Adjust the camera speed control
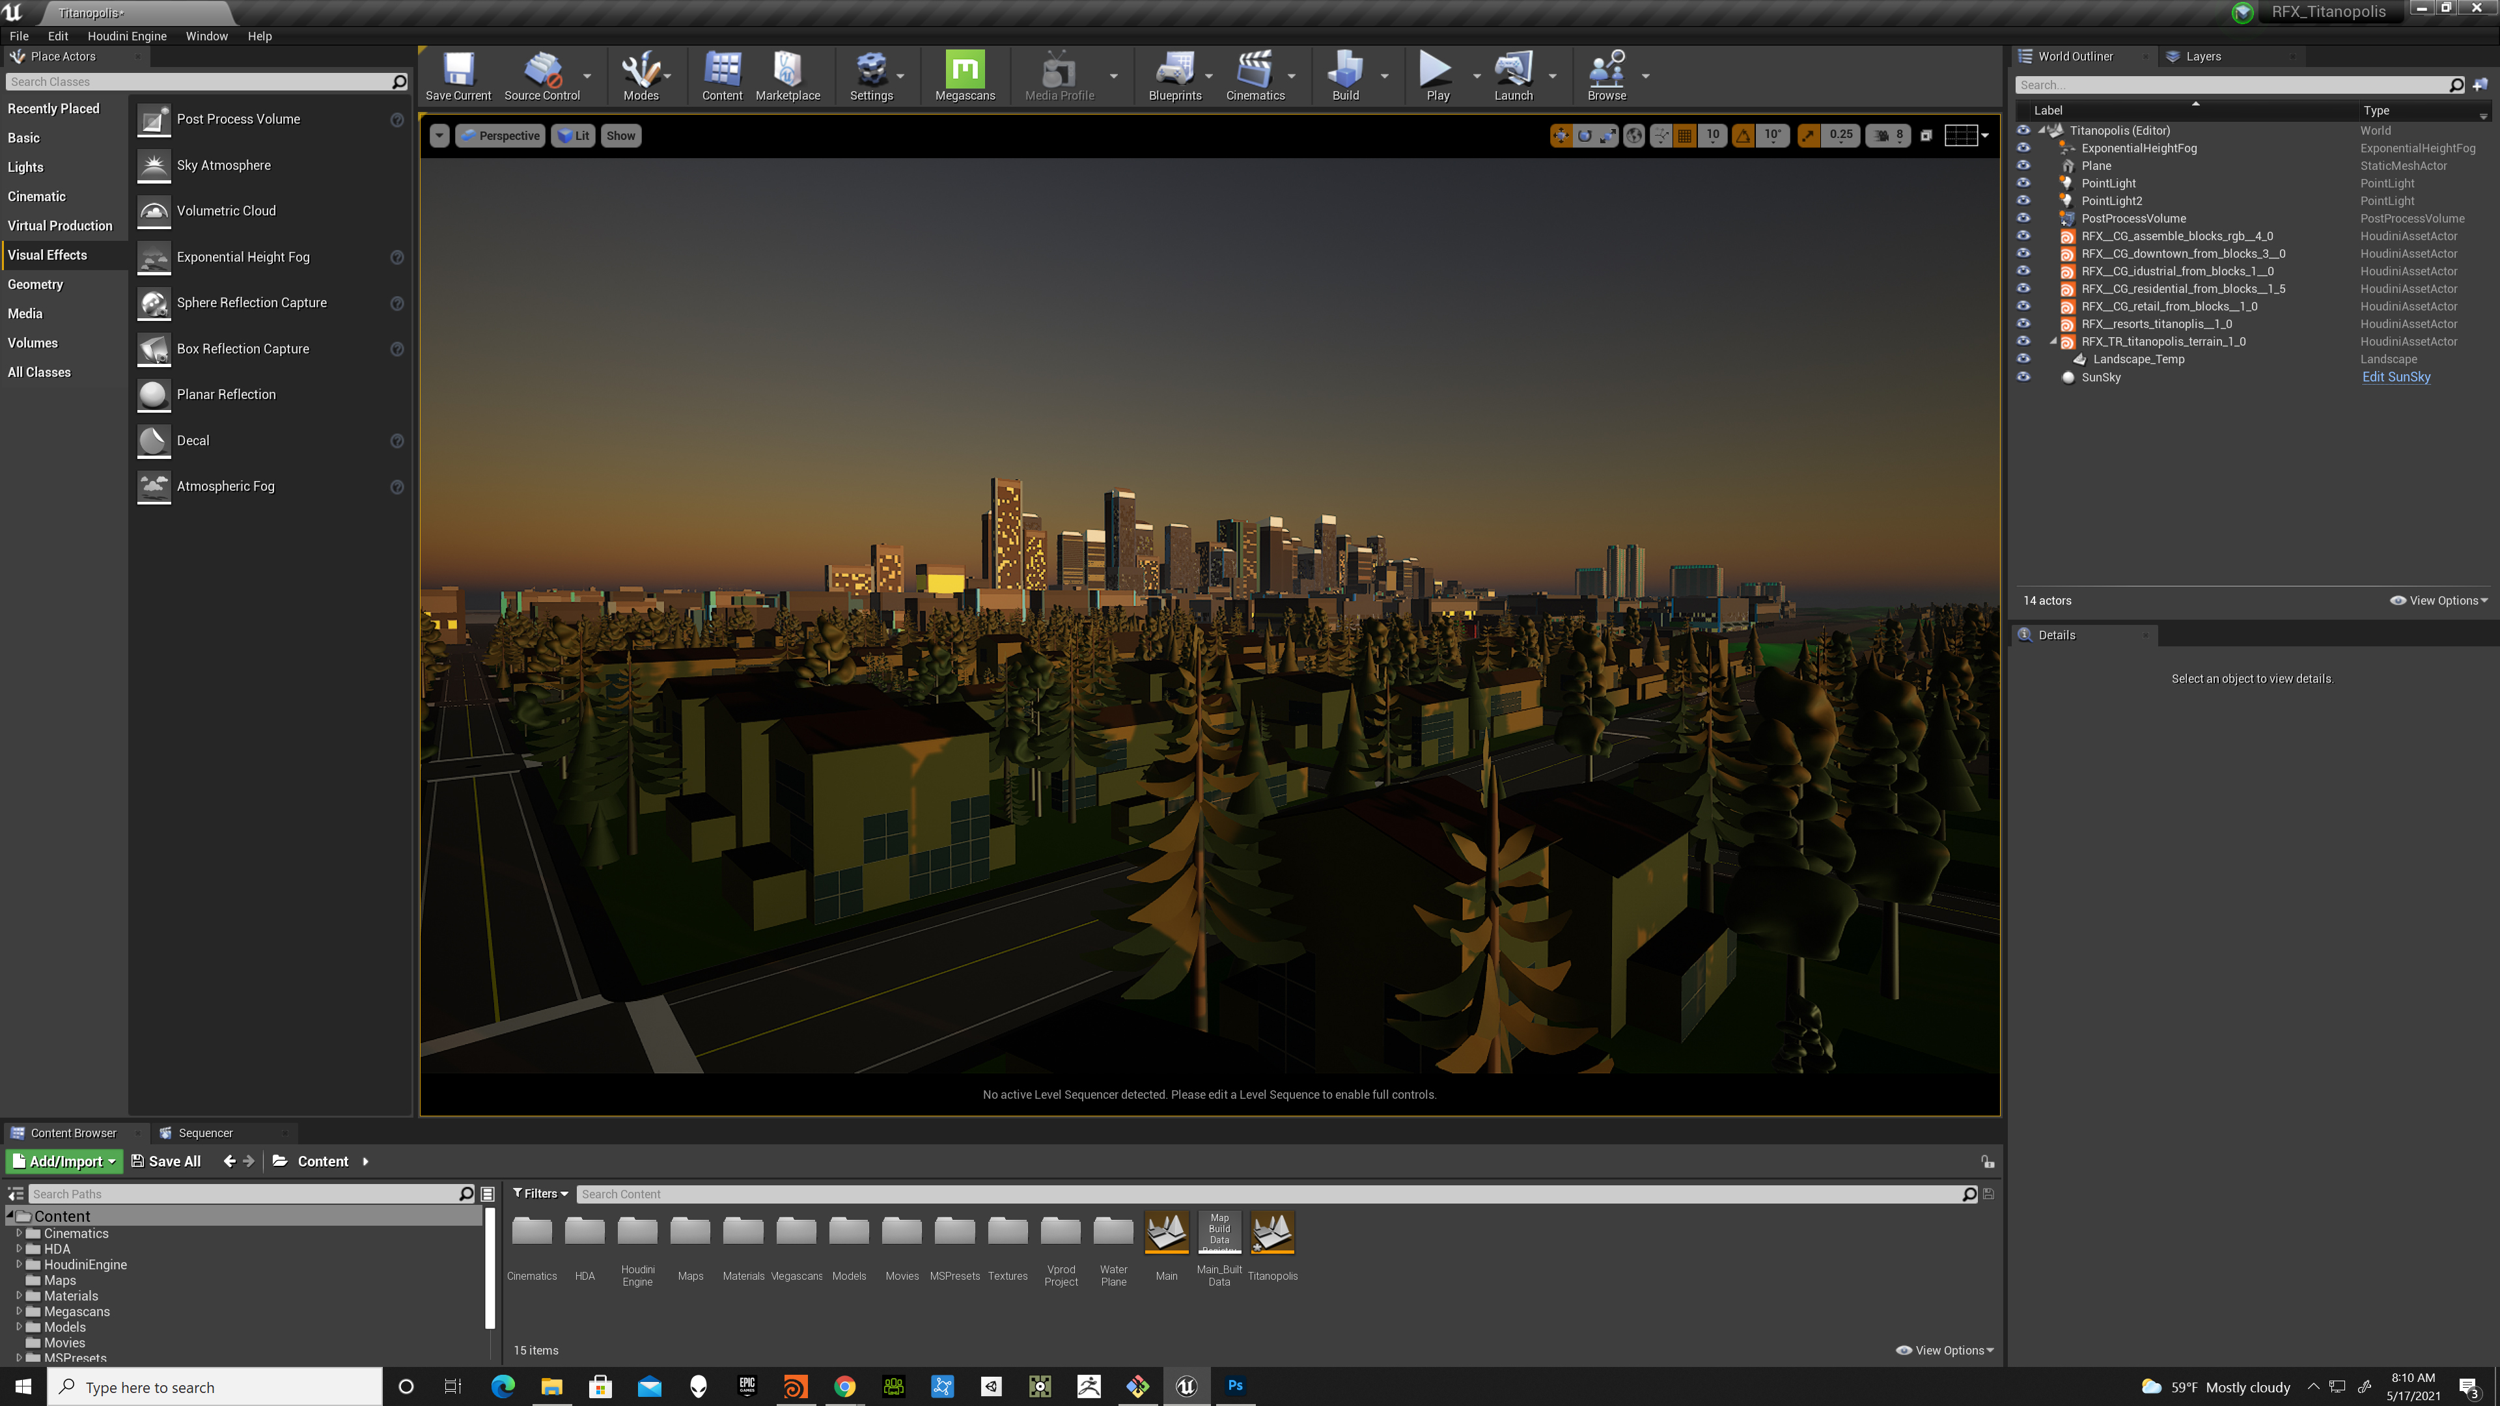Screen dimensions: 2500x1406 1889,136
